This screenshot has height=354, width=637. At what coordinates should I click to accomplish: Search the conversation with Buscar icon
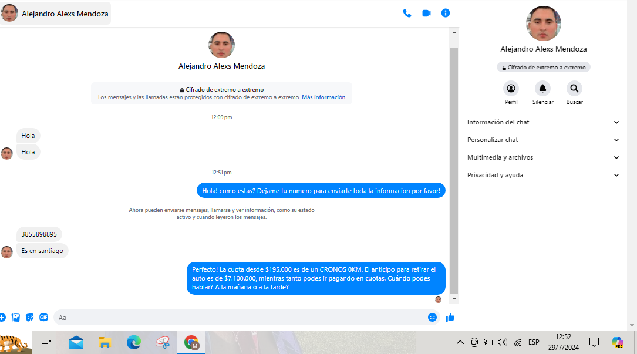click(574, 89)
